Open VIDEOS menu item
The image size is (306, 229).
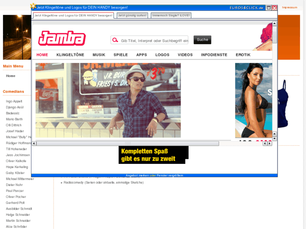(x=185, y=55)
